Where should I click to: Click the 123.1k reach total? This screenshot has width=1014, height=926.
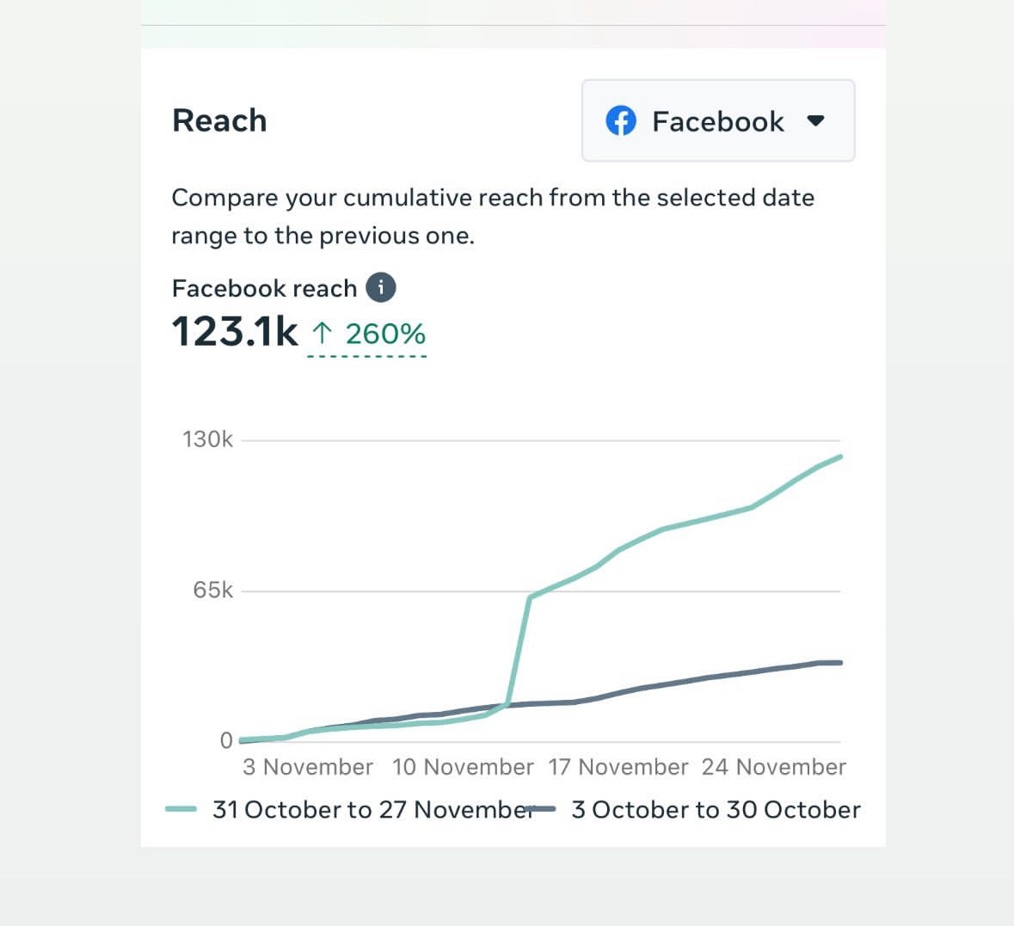(235, 332)
